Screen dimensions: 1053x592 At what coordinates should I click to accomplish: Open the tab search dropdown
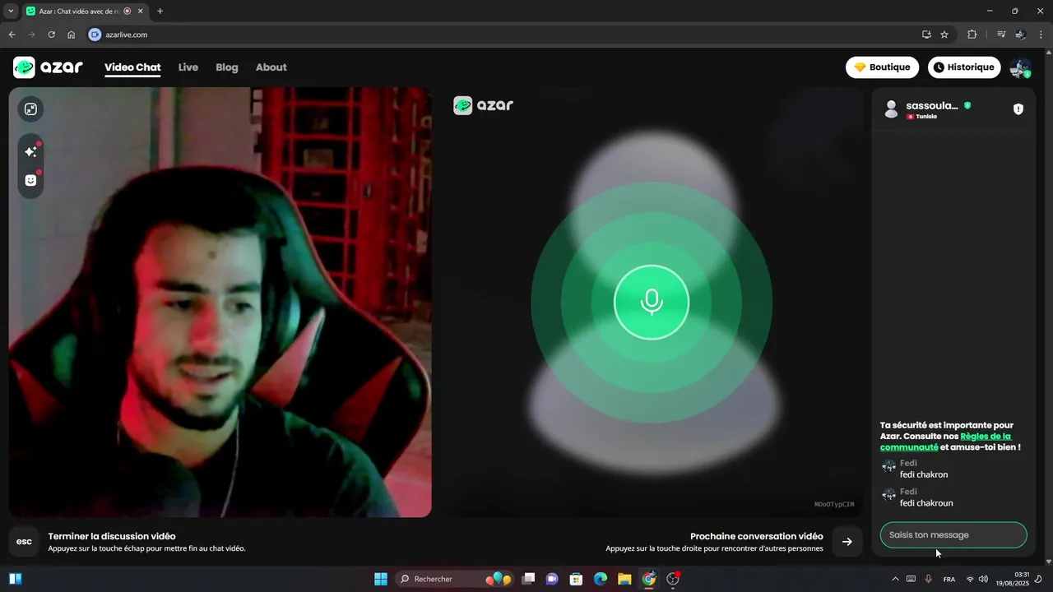pos(11,12)
